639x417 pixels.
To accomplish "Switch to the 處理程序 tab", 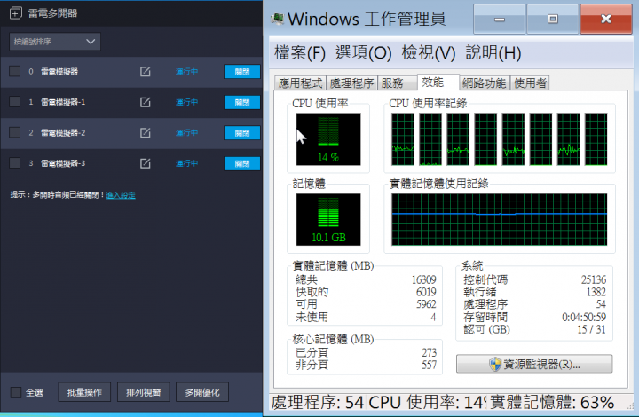I will click(x=351, y=83).
